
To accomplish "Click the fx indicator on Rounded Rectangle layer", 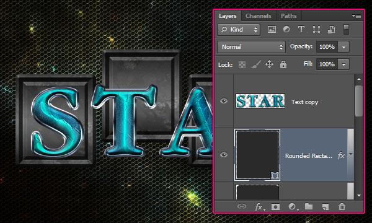I will (341, 155).
